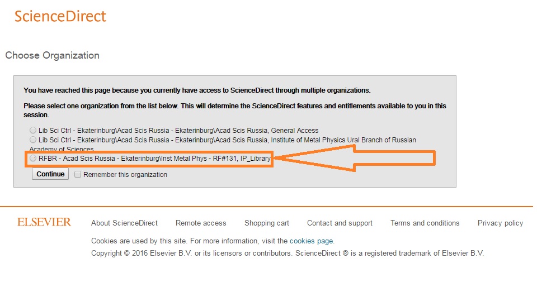Click the Continue button
The height and width of the screenshot is (297, 537).
pyautogui.click(x=50, y=174)
